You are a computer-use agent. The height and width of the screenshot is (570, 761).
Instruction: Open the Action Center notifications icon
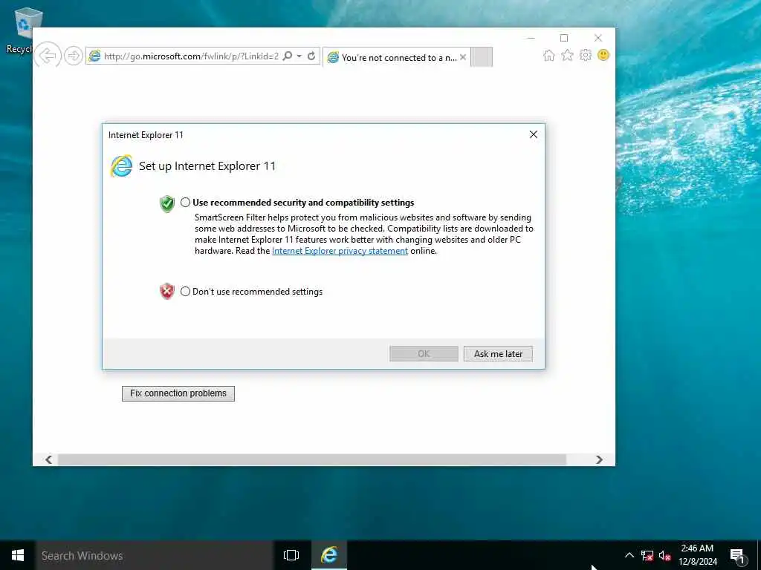[737, 556]
